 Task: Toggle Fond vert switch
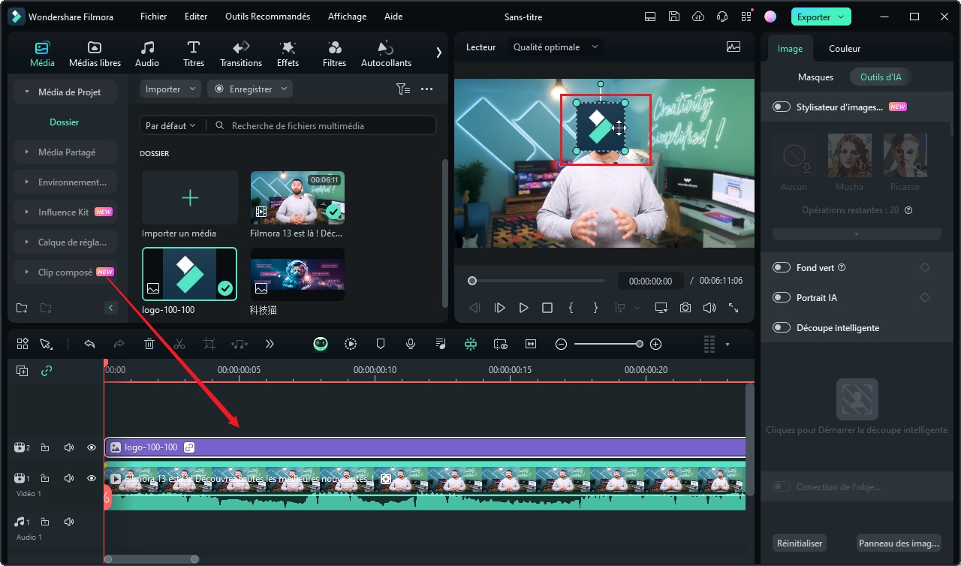point(782,267)
